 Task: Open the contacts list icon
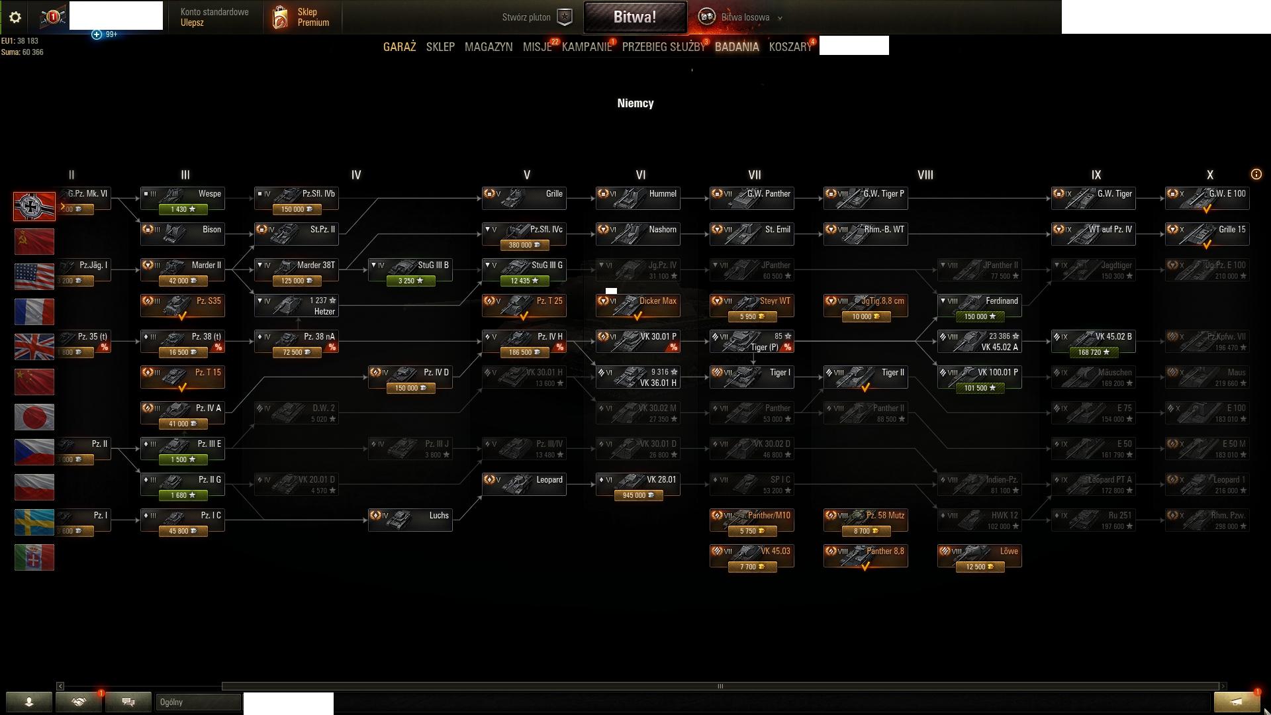pos(29,702)
